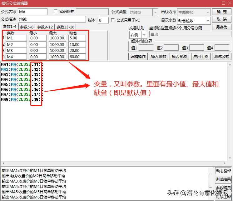This screenshot has height=201, width=233.
Task: Click the M1 default value 5.00 field
Action: point(77,38)
